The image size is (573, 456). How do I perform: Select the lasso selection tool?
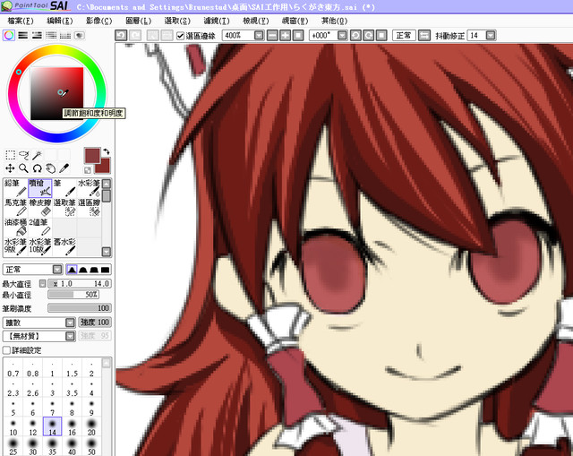[x=24, y=154]
